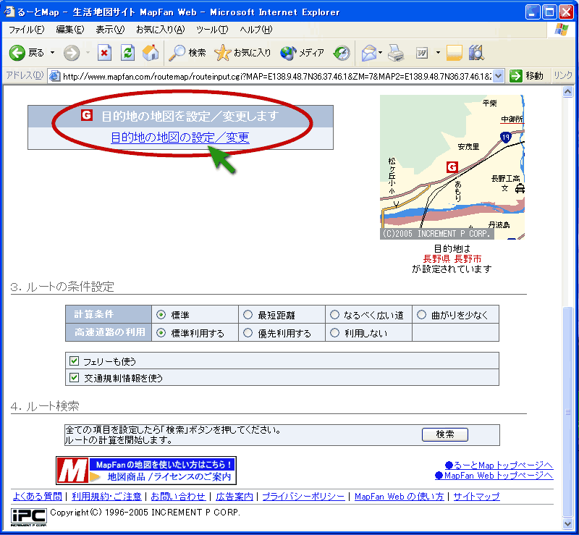Screen dimensions: 579x535
Task: Open the お気に入り favorites star icon
Action: tap(223, 53)
